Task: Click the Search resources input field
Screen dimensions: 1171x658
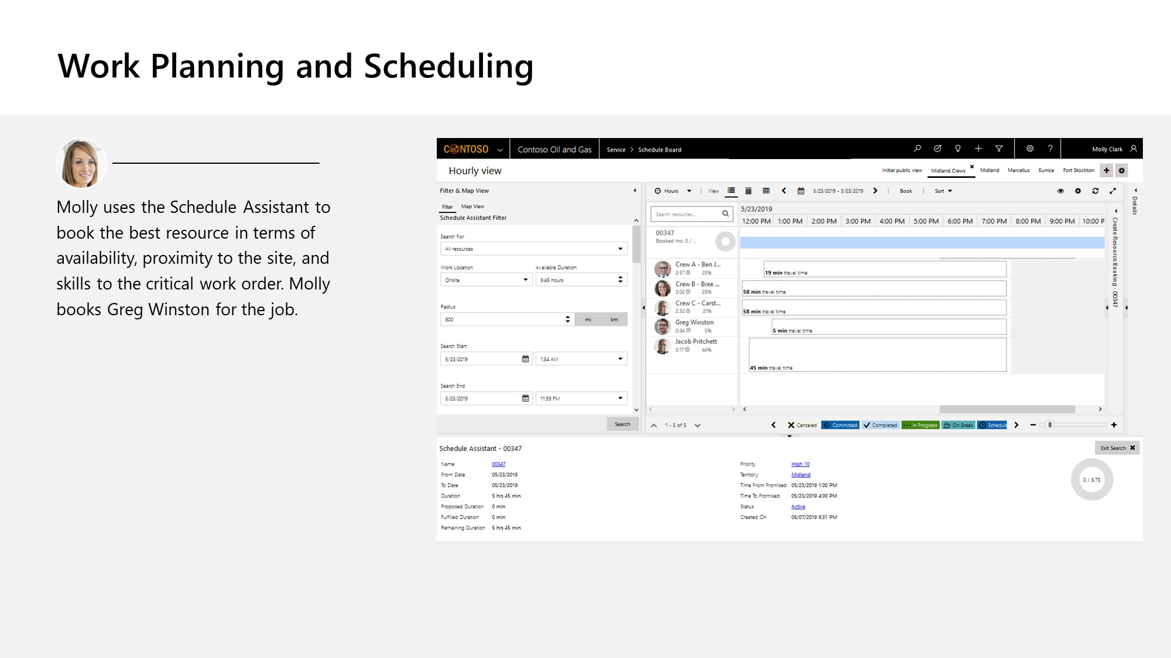Action: [686, 214]
